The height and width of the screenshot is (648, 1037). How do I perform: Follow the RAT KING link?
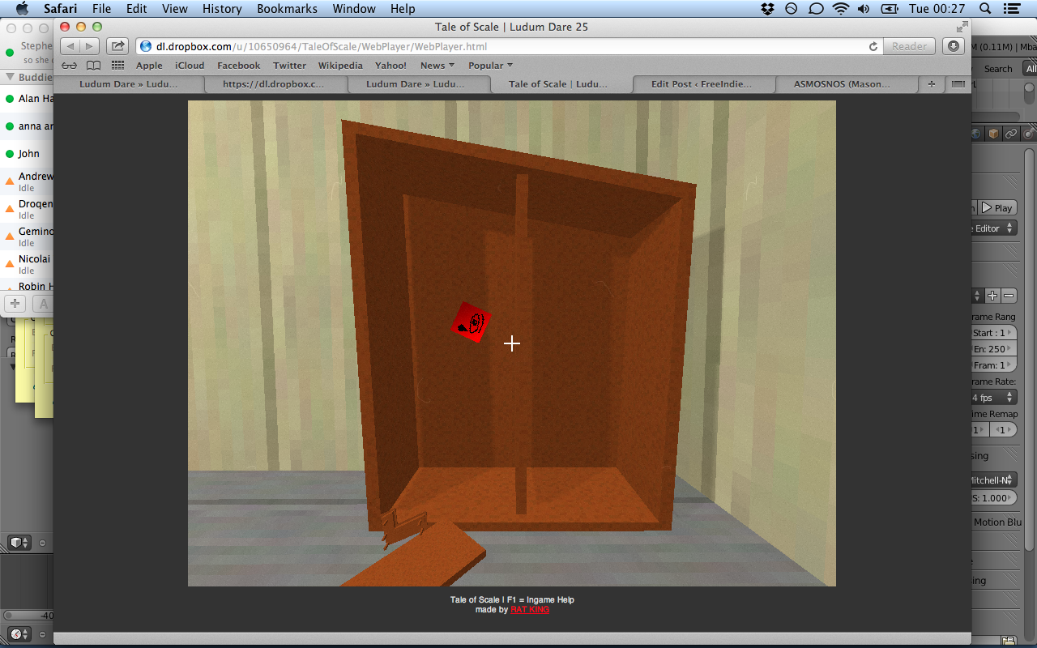pyautogui.click(x=530, y=610)
